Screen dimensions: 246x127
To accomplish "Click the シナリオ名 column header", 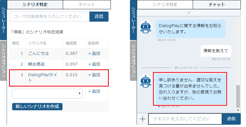I will [37, 43].
